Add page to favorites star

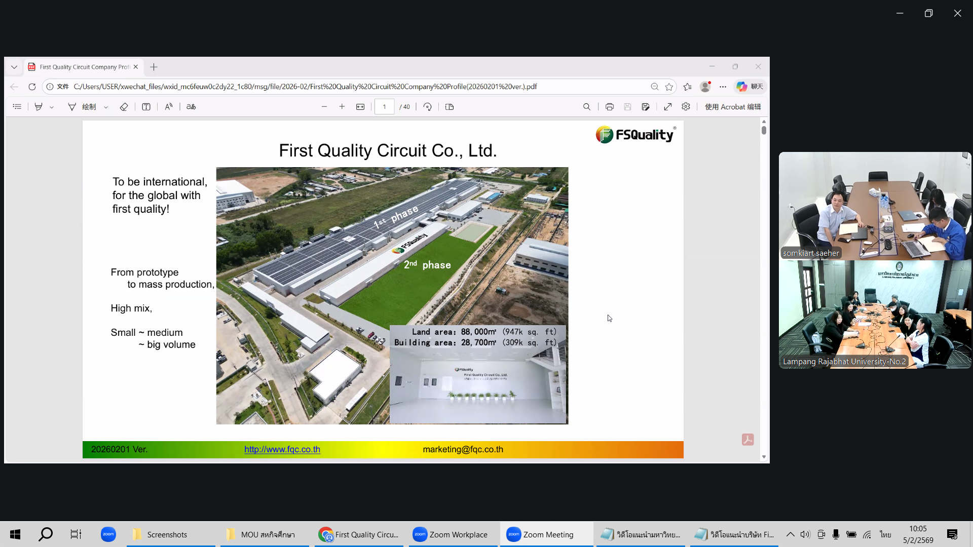pos(669,87)
